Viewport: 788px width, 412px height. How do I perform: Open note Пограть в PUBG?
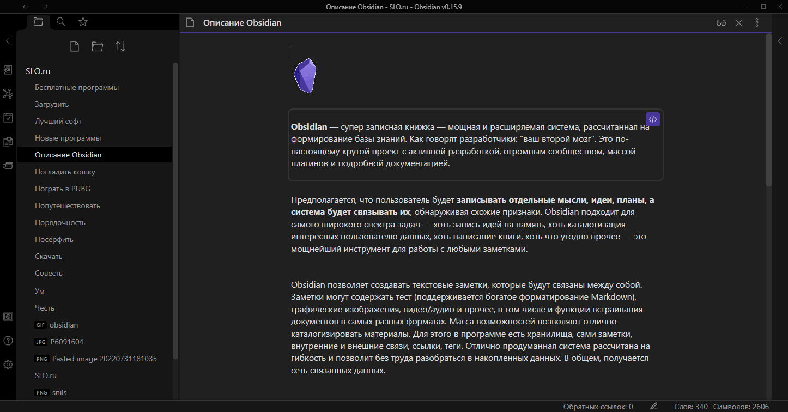click(95, 189)
